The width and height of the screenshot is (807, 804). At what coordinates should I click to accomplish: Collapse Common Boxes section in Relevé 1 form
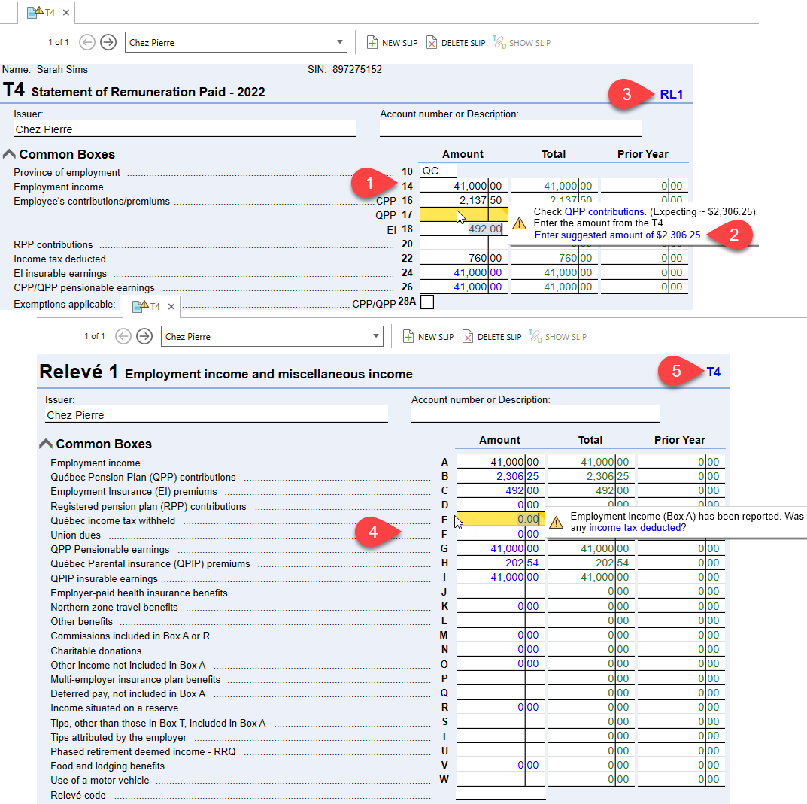click(x=46, y=444)
